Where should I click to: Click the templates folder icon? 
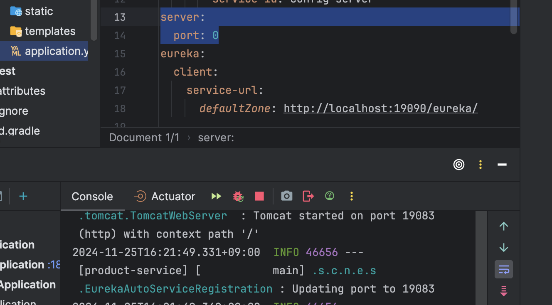pos(16,31)
